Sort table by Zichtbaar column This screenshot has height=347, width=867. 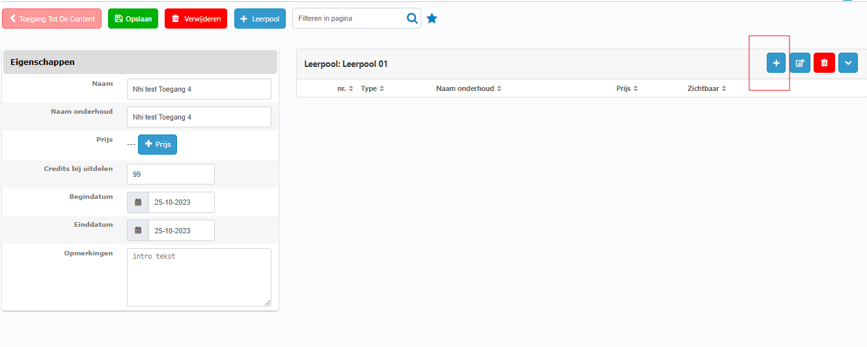(x=706, y=88)
